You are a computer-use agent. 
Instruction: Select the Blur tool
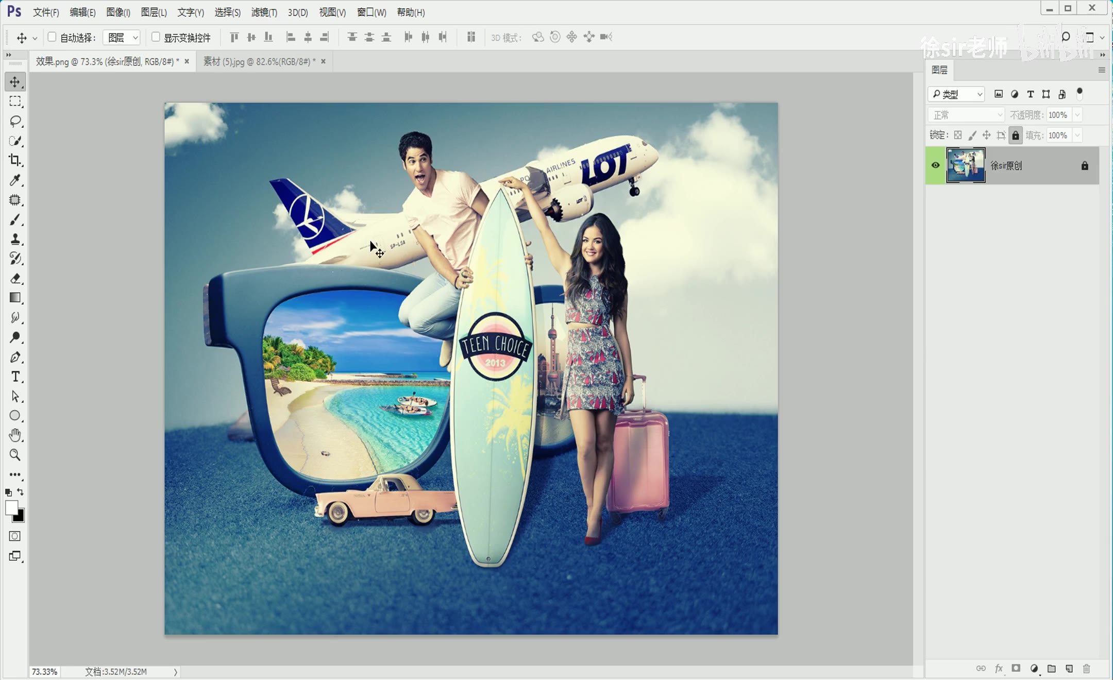(x=15, y=317)
